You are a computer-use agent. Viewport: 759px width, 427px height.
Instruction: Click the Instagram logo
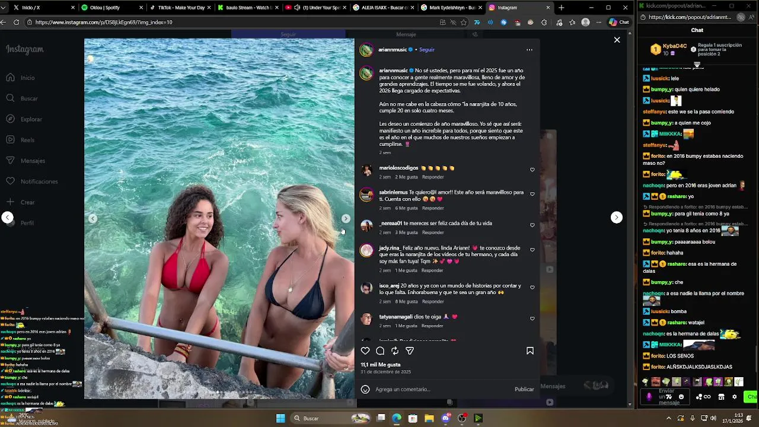coord(25,50)
